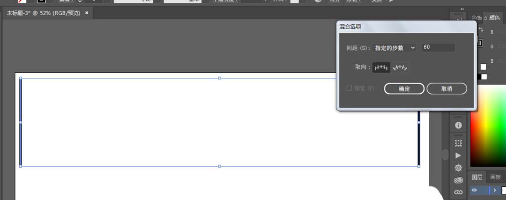Enable the 预览 preview checkbox
The height and width of the screenshot is (200, 506).
pos(349,88)
